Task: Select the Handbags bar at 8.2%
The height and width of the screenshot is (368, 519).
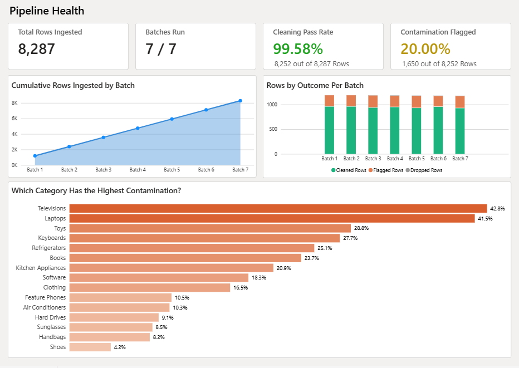Action: 110,337
